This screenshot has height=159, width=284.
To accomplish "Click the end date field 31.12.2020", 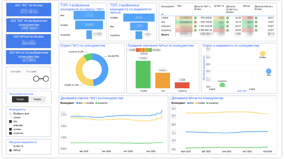I will click(32, 72).
